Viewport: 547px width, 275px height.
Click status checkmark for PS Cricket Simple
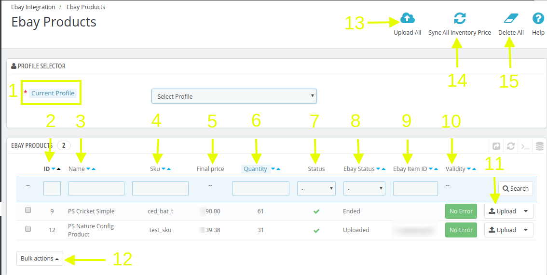click(316, 211)
